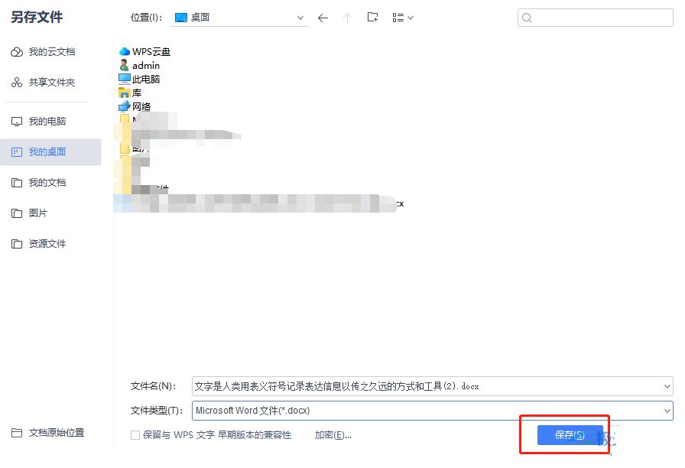Expand the location dropdown showing 桌面
685x468 pixels.
tap(300, 18)
